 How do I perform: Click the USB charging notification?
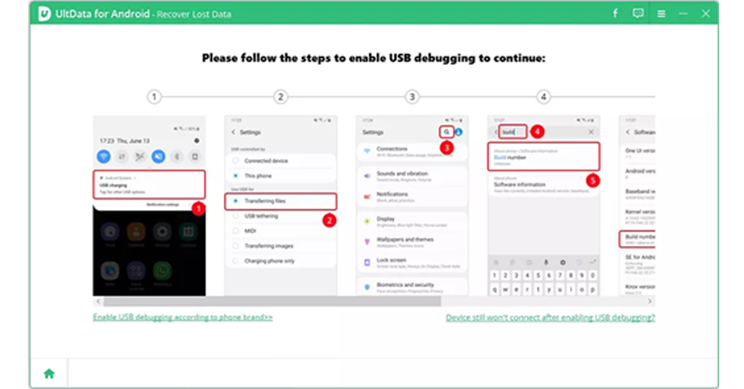(149, 185)
